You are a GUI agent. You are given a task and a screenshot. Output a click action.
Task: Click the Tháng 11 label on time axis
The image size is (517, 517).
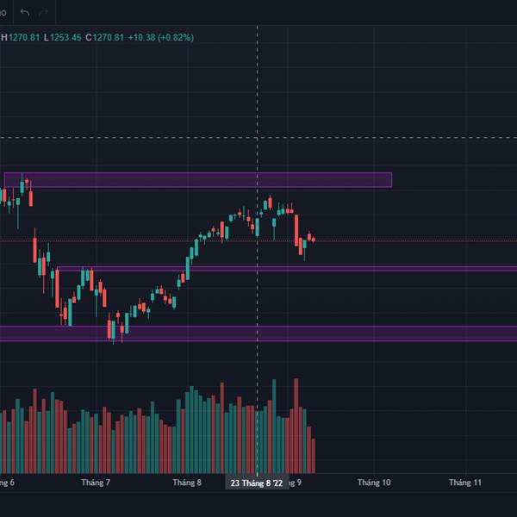tap(465, 483)
